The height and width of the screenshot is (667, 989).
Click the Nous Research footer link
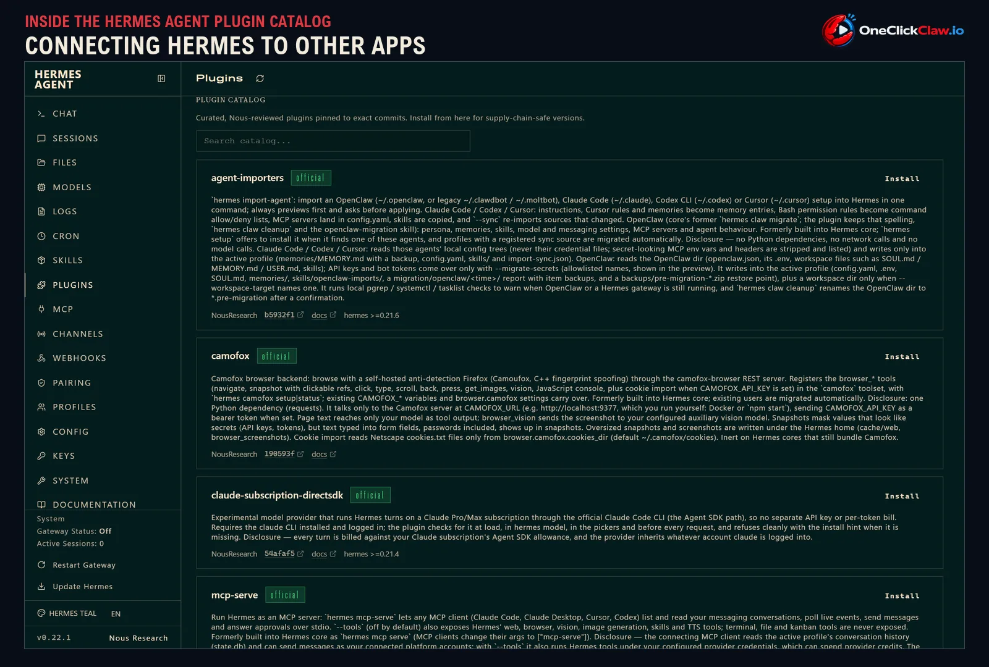point(138,638)
